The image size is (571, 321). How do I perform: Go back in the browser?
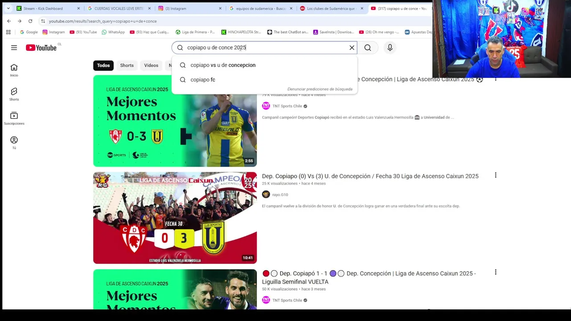tap(9, 21)
